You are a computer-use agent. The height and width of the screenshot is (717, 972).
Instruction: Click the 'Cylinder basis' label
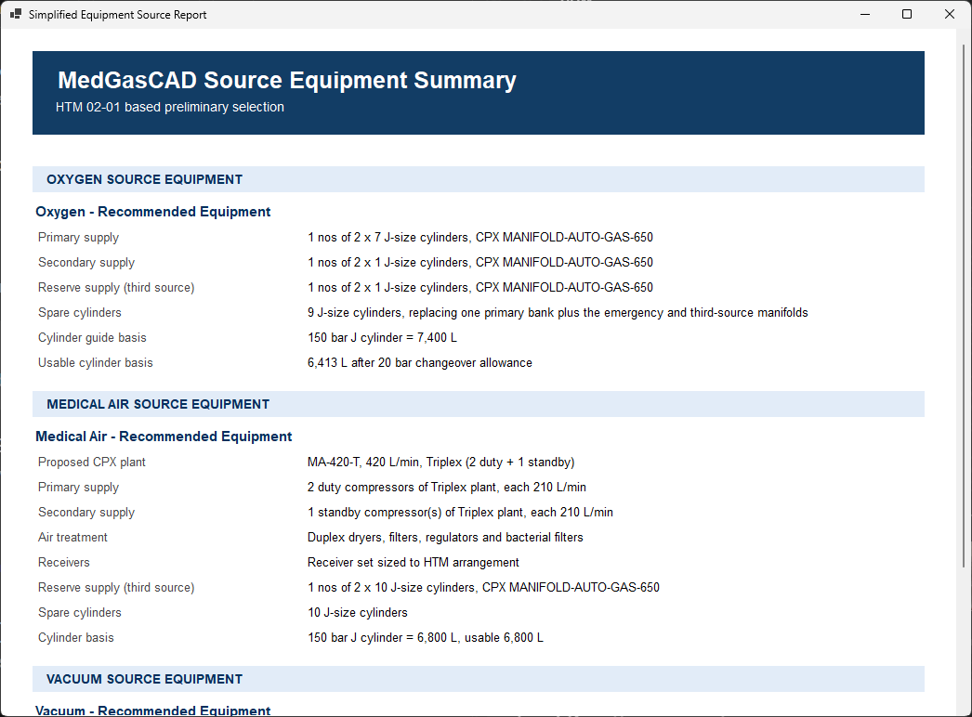click(x=75, y=638)
